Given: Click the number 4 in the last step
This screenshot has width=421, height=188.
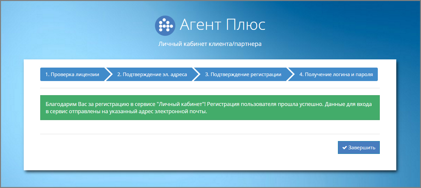Looking at the screenshot, I should coord(301,74).
